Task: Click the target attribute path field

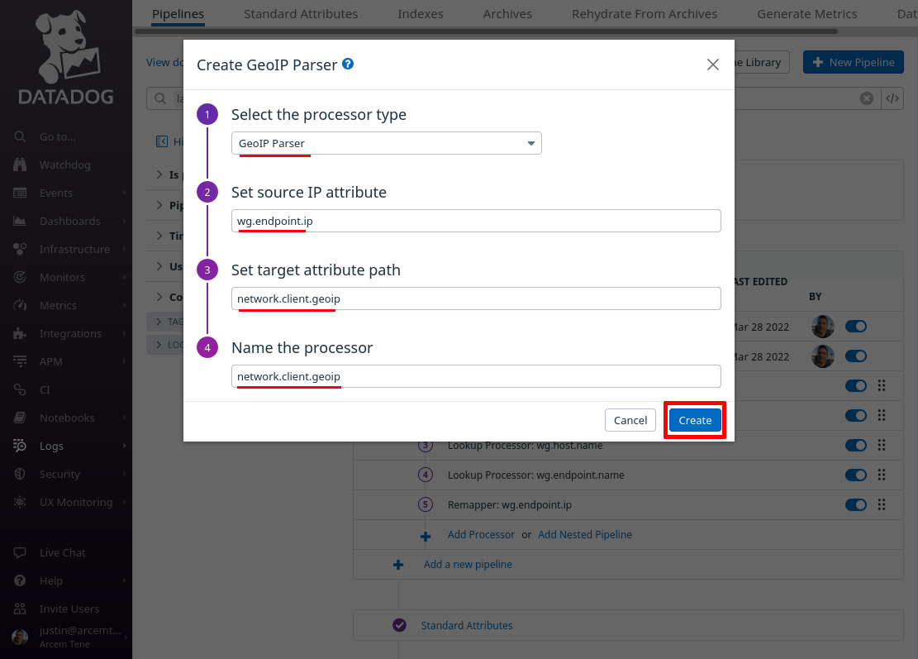Action: (476, 298)
